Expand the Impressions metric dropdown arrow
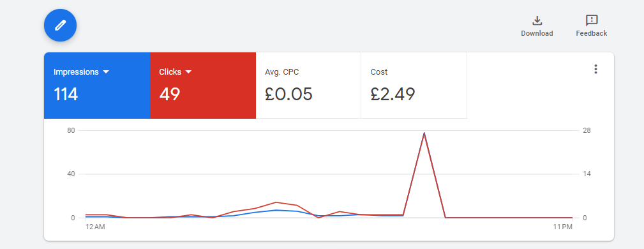644x249 pixels. [106, 72]
